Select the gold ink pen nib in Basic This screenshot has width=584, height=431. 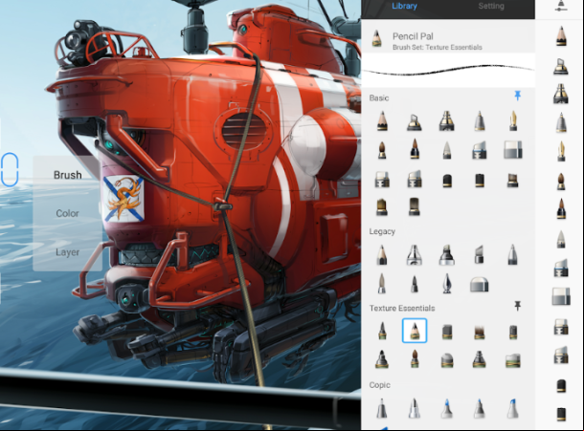pyautogui.click(x=513, y=121)
